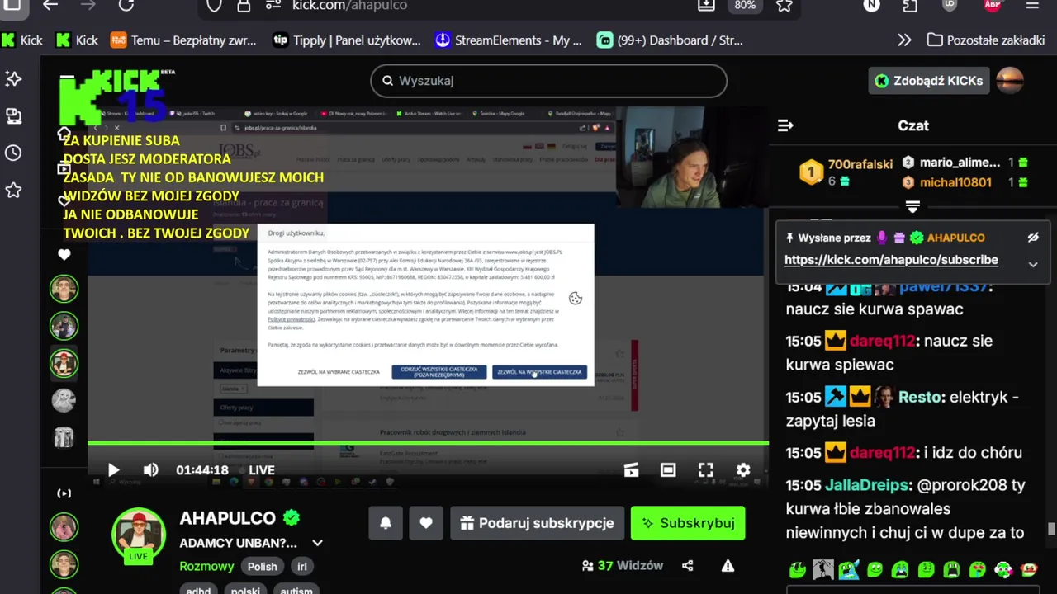Click site shield icon in address bar

click(x=214, y=5)
